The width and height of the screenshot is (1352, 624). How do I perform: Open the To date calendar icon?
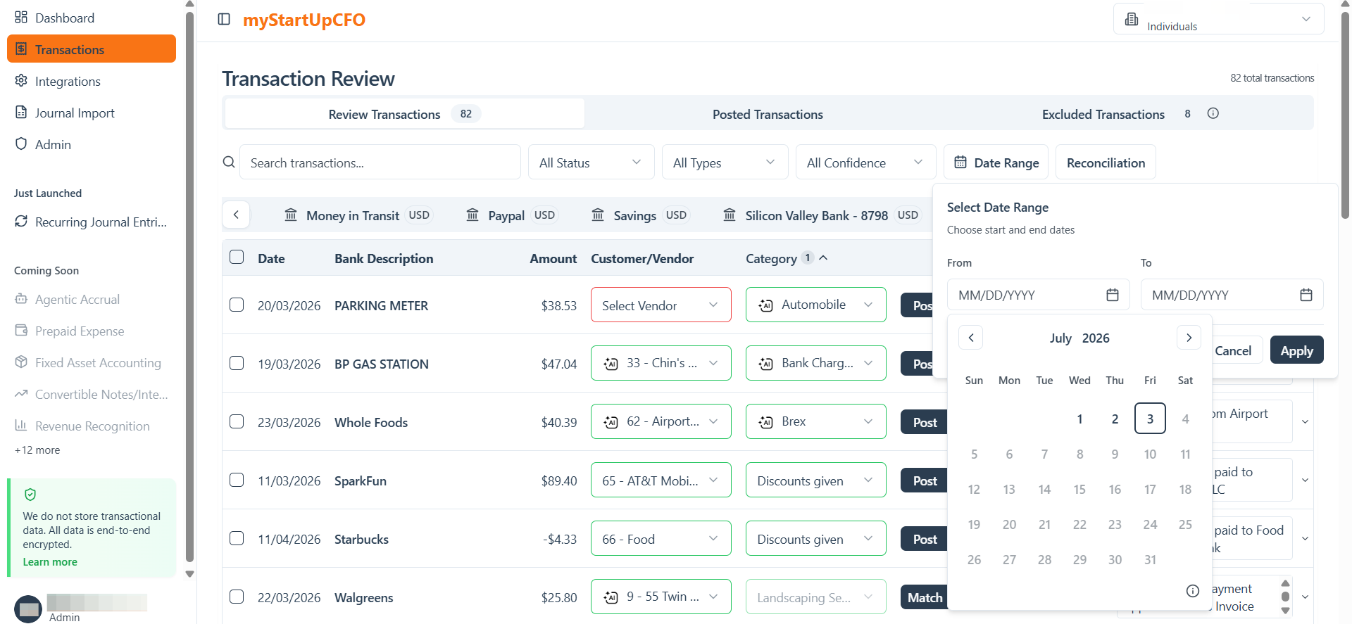point(1306,295)
